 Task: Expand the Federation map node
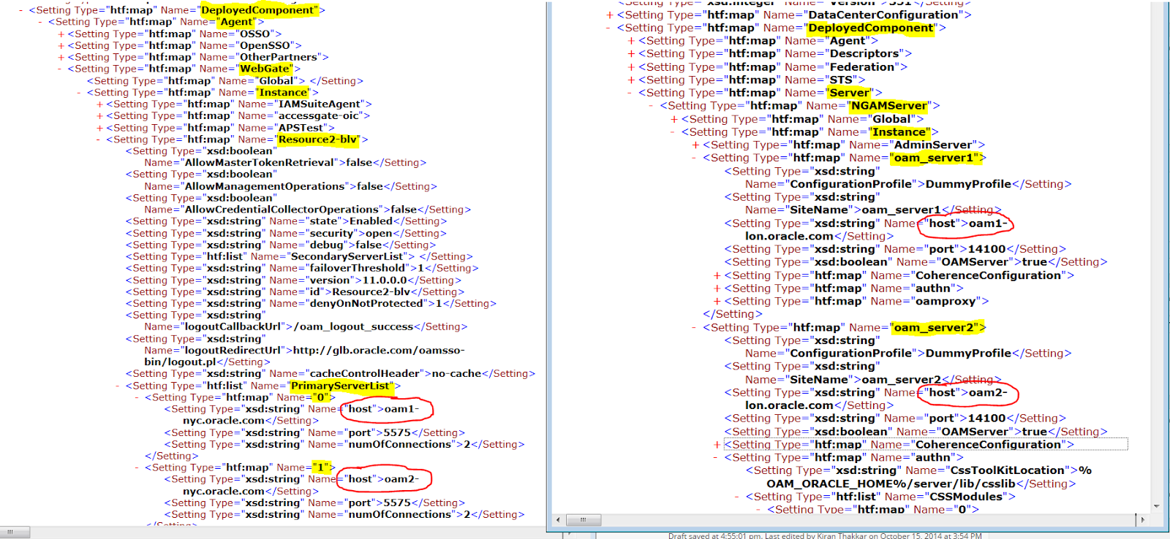(x=631, y=67)
